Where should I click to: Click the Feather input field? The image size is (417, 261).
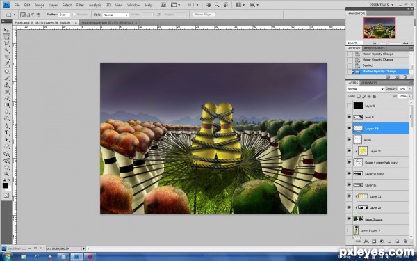tap(65, 15)
